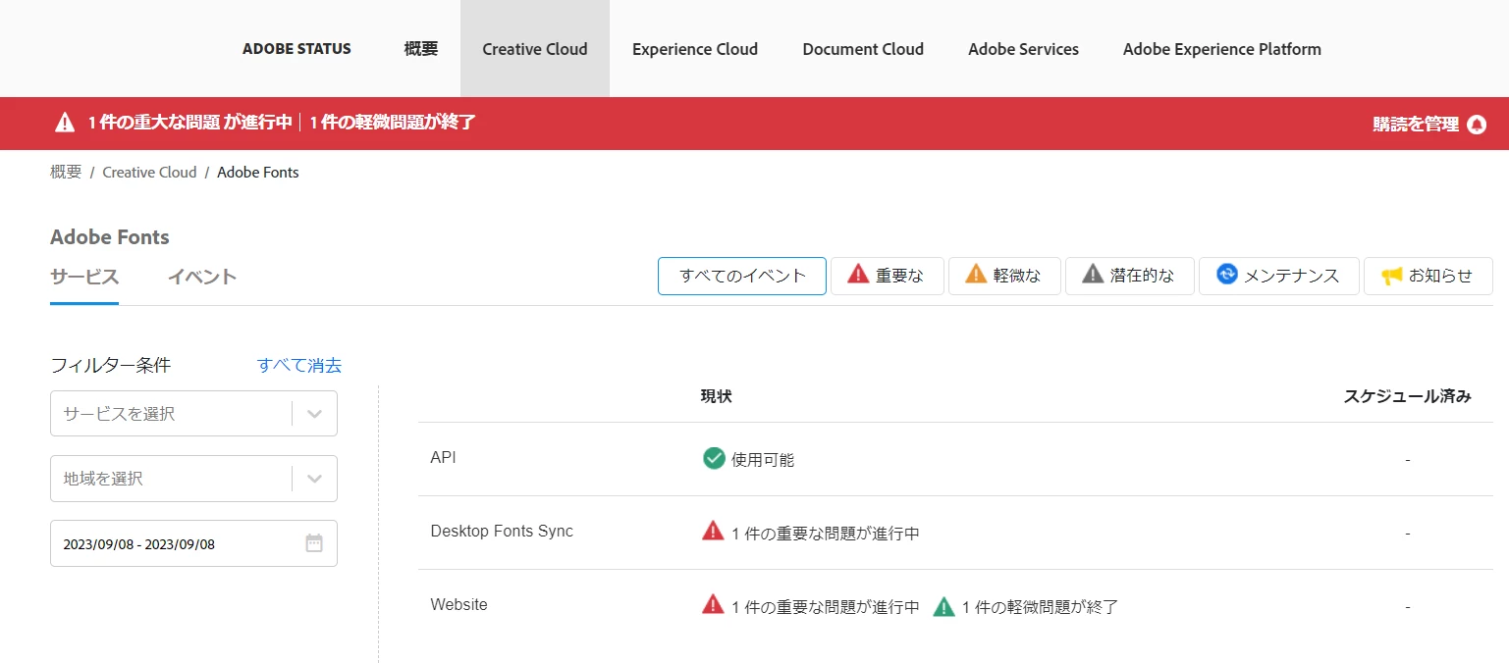Click the Adobe Fonts page heading
The width and height of the screenshot is (1509, 663).
pyautogui.click(x=110, y=237)
